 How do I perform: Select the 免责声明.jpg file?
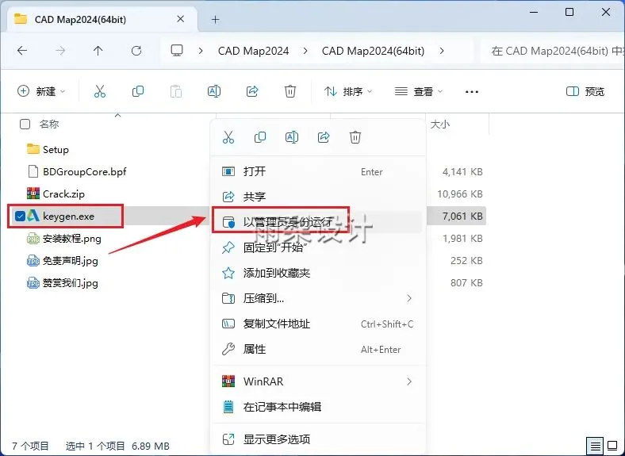(70, 261)
